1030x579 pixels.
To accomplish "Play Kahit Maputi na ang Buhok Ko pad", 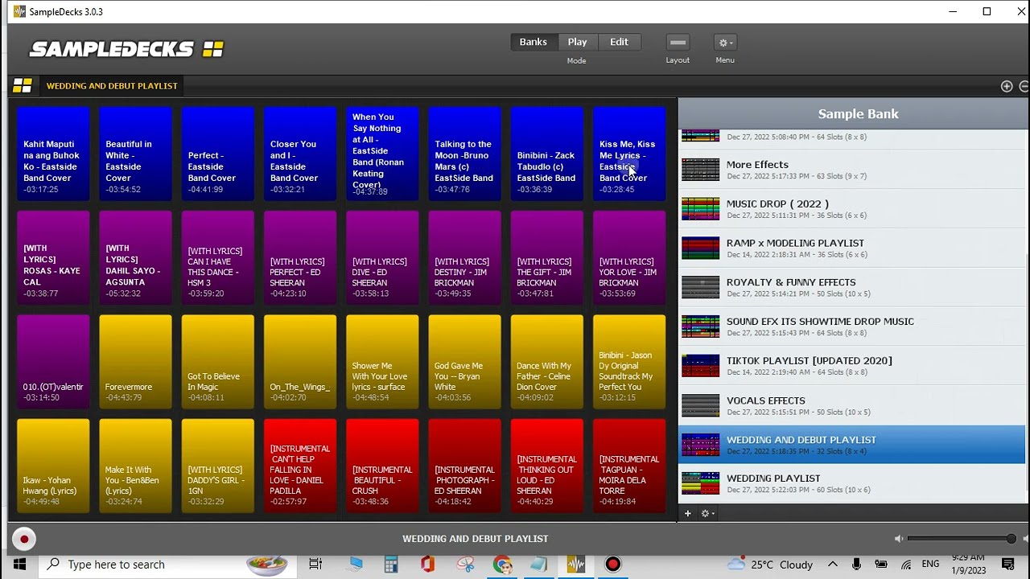I will (x=53, y=153).
